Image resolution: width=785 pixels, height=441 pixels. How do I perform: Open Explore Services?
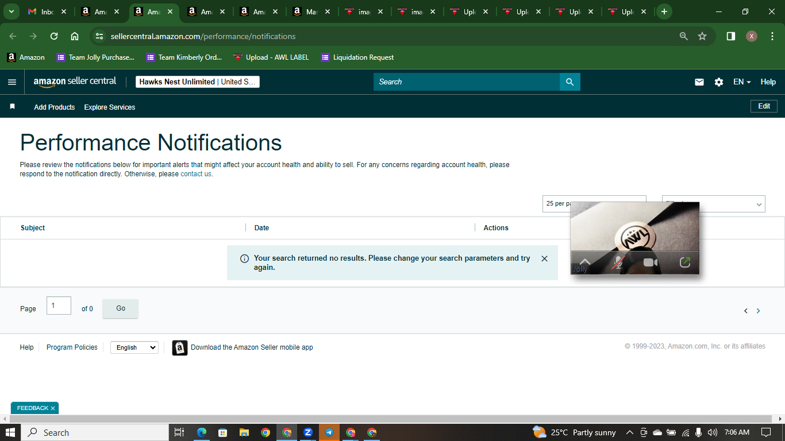click(110, 107)
